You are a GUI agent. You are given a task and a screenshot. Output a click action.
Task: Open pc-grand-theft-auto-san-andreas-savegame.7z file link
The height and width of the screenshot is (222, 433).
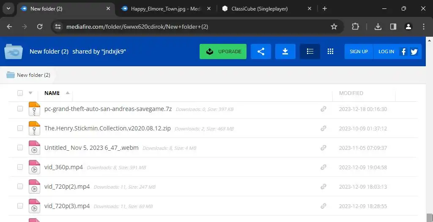pos(108,109)
